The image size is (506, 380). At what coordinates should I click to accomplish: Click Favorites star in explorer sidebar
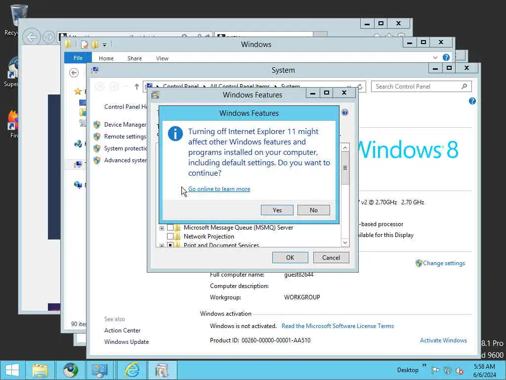pyautogui.click(x=78, y=92)
